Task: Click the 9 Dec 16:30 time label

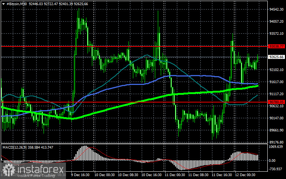Action: tap(80, 175)
